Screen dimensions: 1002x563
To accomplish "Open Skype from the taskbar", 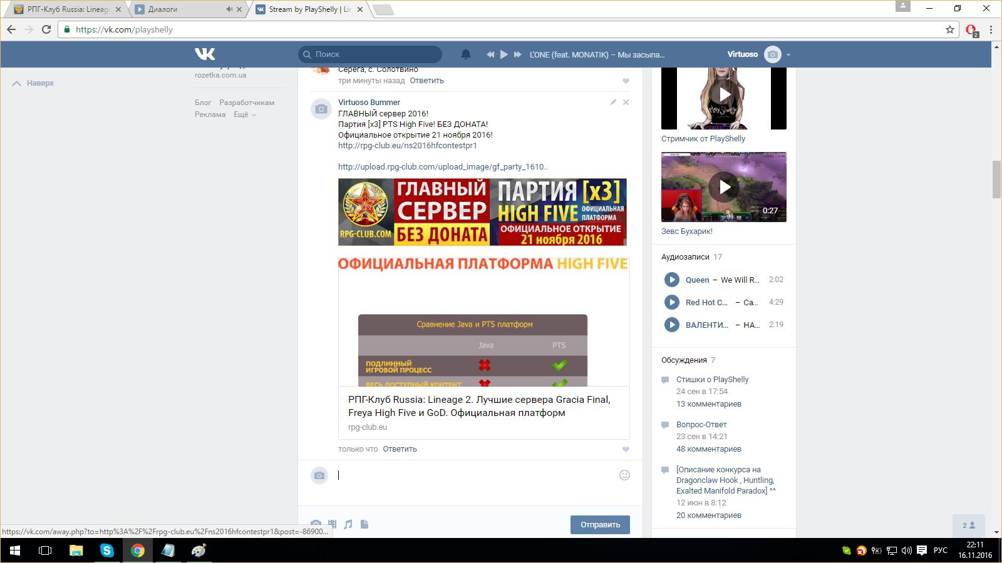I will [107, 550].
